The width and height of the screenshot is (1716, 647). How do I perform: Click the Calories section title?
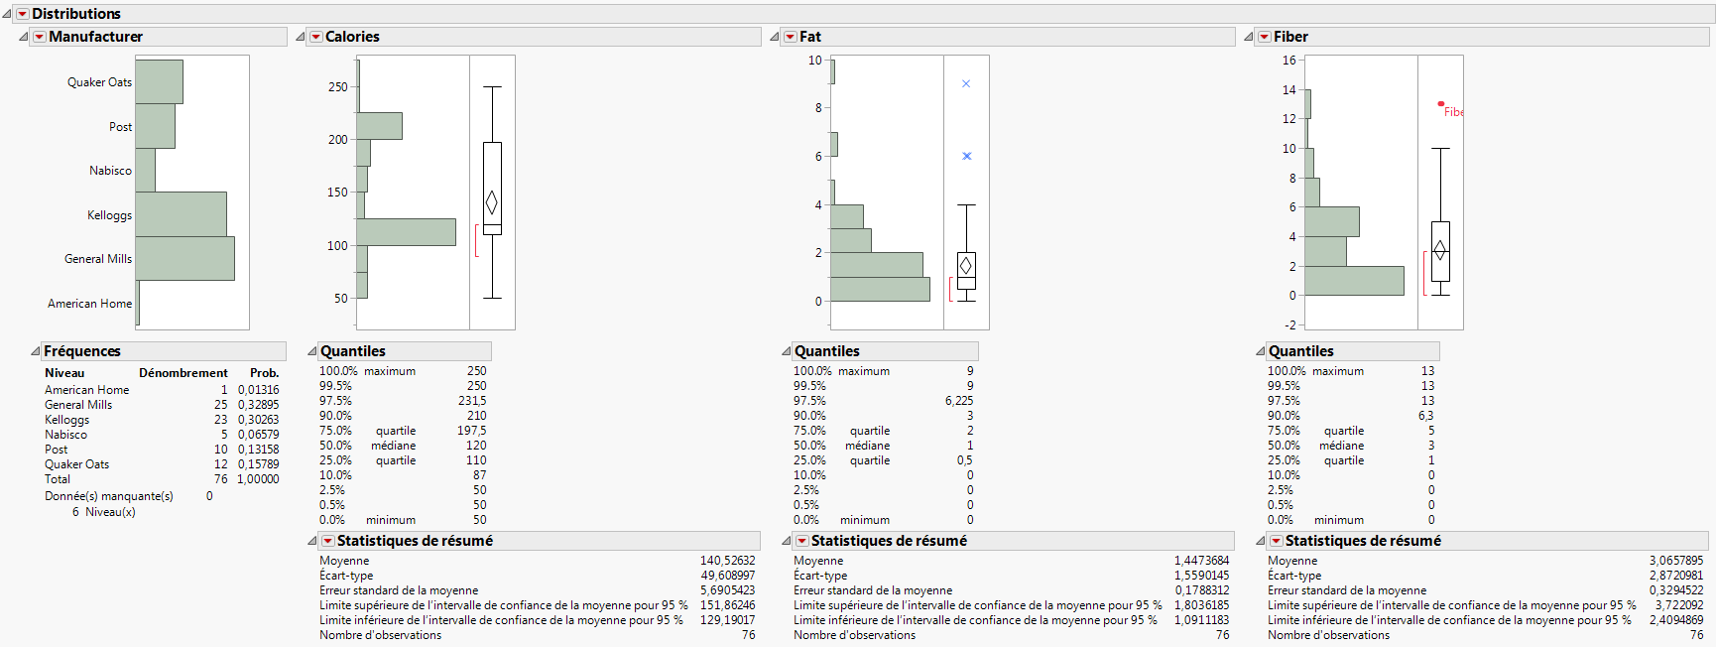coord(352,37)
